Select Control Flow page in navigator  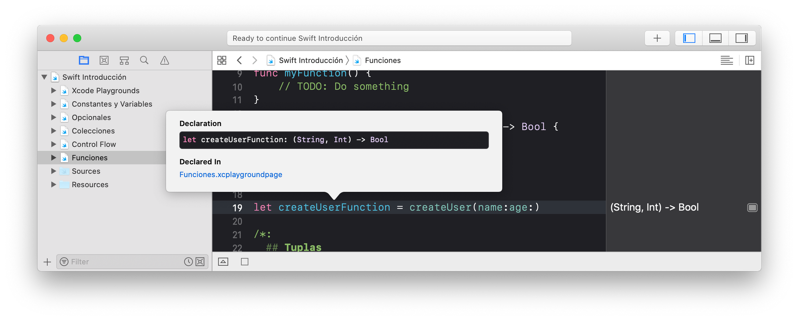[94, 144]
